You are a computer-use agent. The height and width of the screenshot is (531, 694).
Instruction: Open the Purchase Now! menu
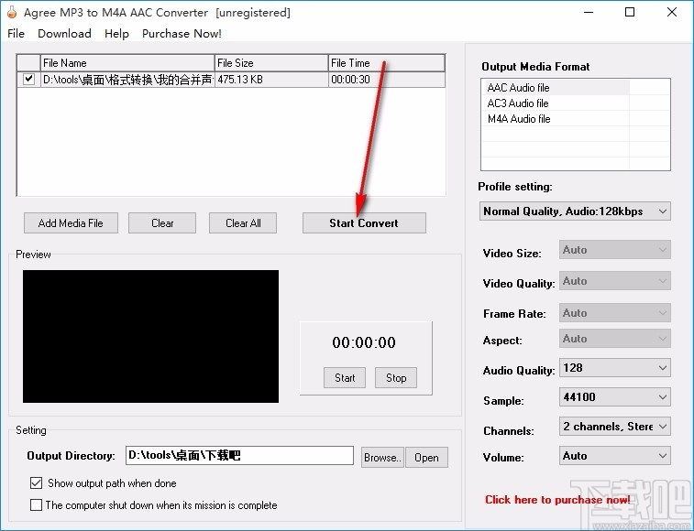[x=182, y=34]
